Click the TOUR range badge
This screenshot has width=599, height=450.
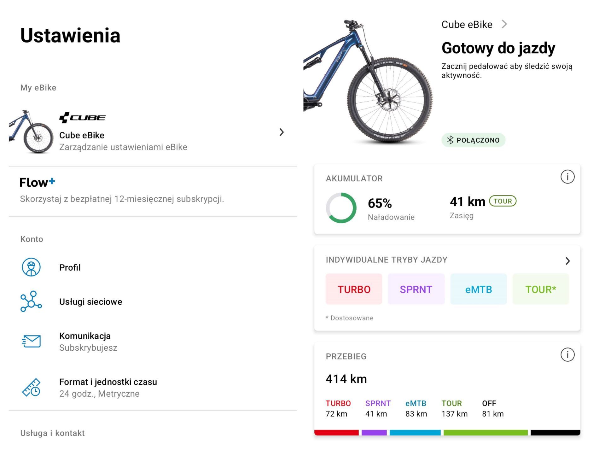point(503,201)
